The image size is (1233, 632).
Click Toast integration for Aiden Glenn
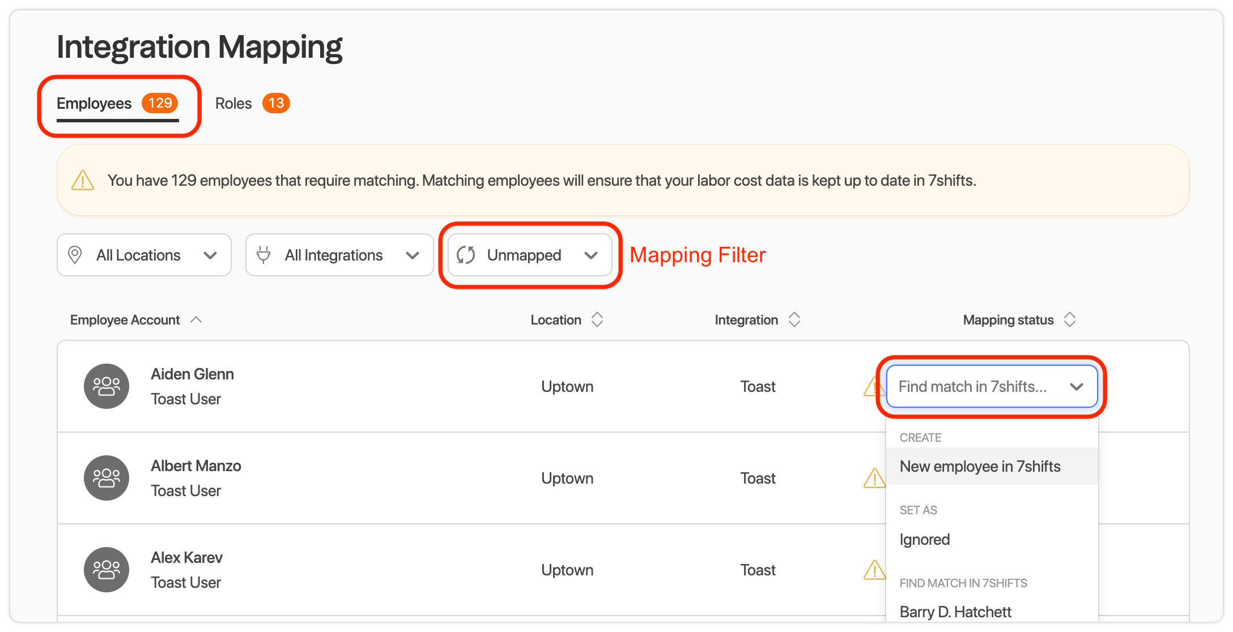coord(758,387)
